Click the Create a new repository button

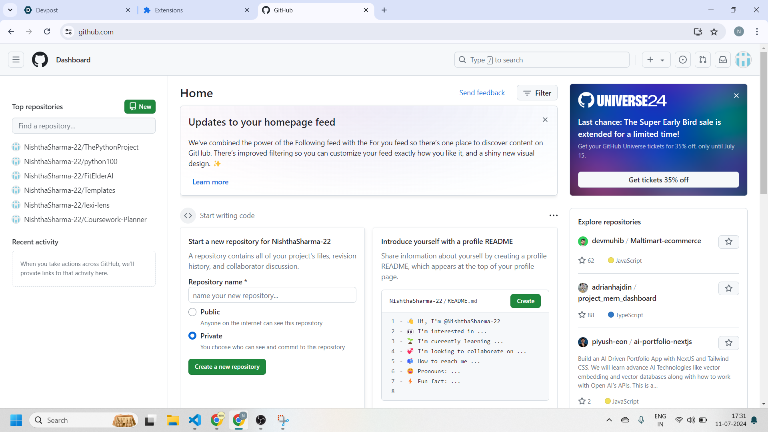227,367
